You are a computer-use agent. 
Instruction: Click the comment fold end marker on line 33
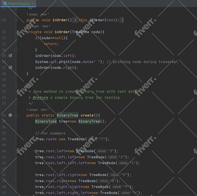coord(16,103)
